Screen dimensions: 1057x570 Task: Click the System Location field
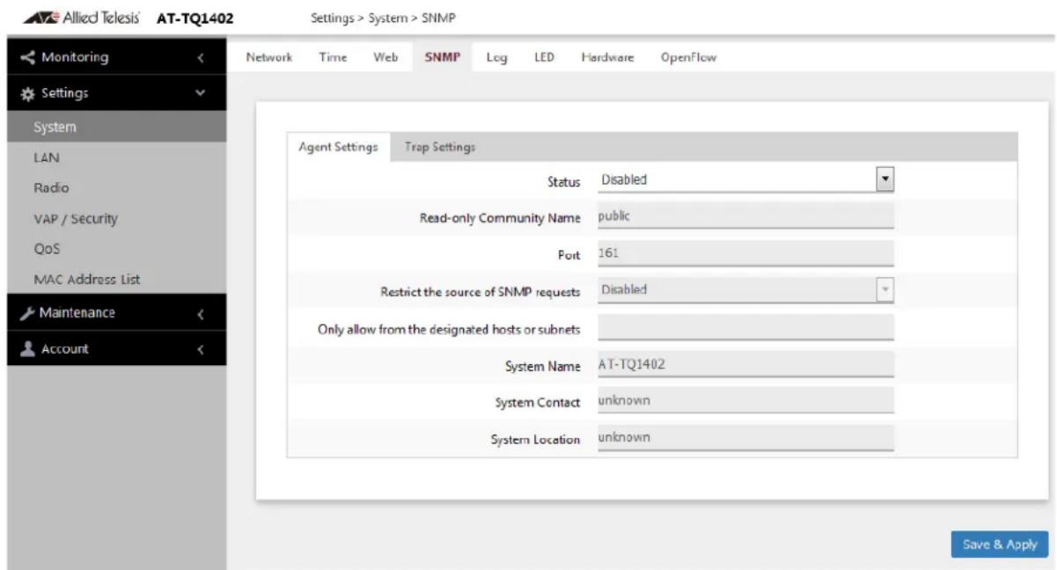(x=746, y=437)
